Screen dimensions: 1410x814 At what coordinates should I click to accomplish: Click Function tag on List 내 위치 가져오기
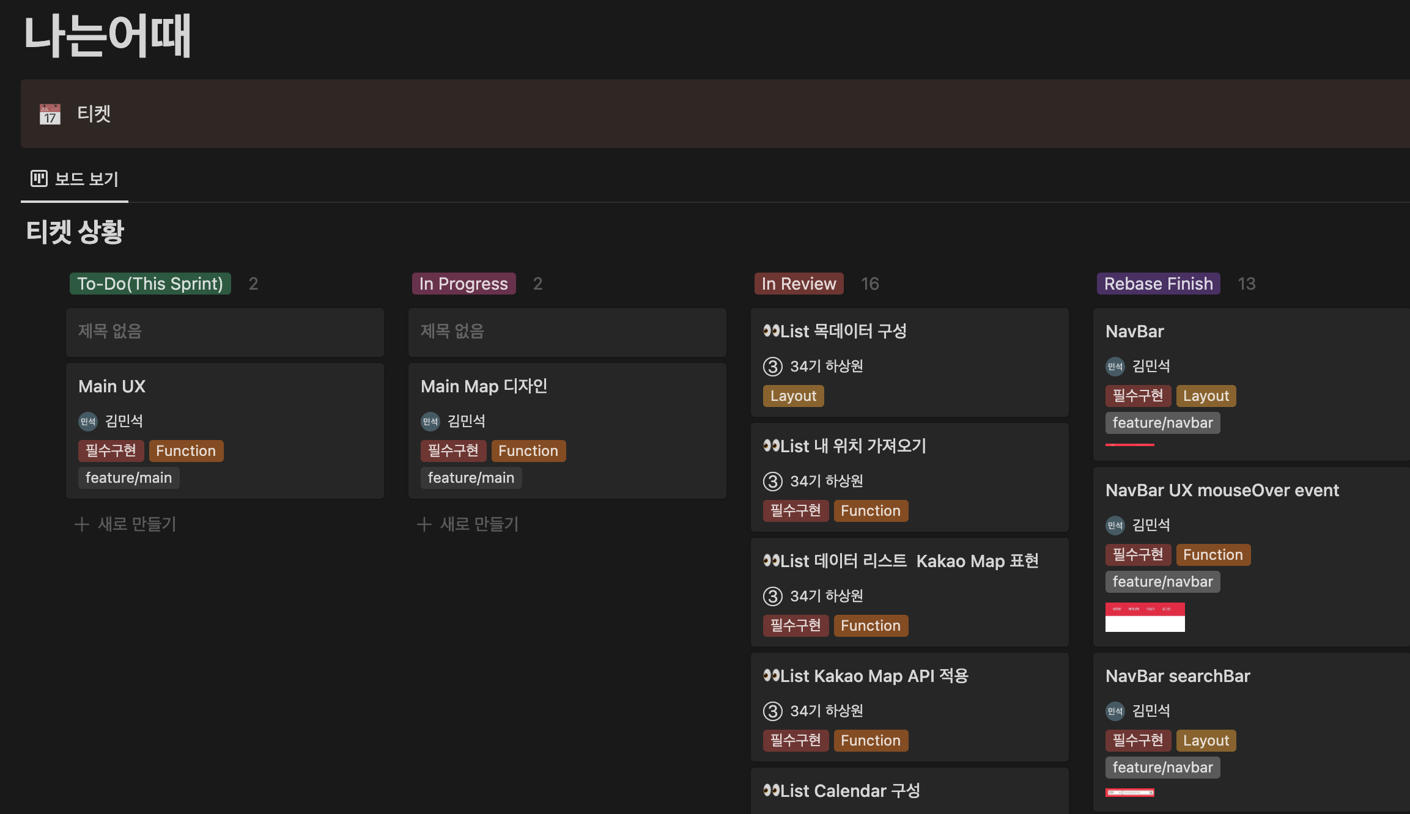point(871,511)
